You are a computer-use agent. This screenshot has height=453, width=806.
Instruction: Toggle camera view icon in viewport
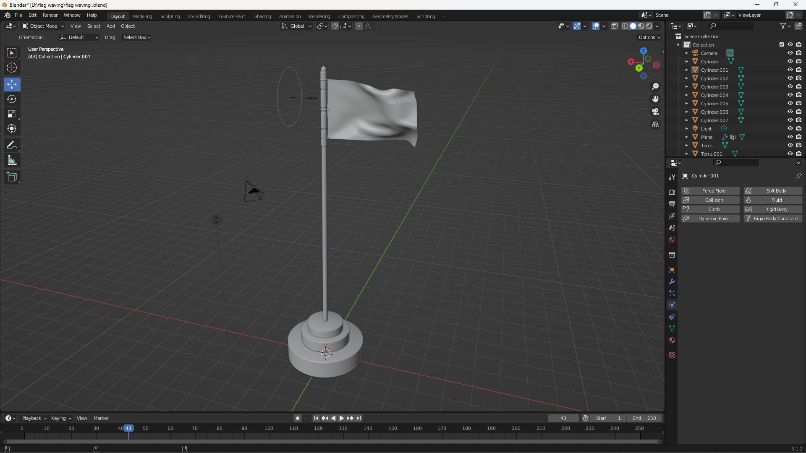[x=655, y=112]
